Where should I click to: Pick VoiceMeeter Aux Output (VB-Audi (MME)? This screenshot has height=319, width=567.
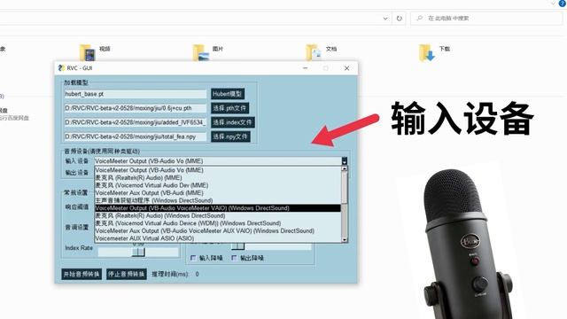tap(218, 193)
